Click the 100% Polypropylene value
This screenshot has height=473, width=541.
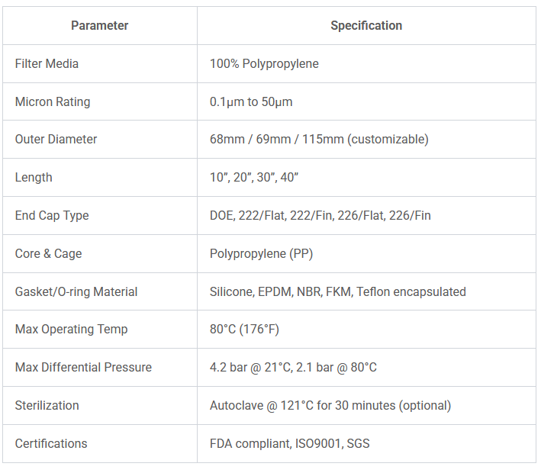[264, 64]
